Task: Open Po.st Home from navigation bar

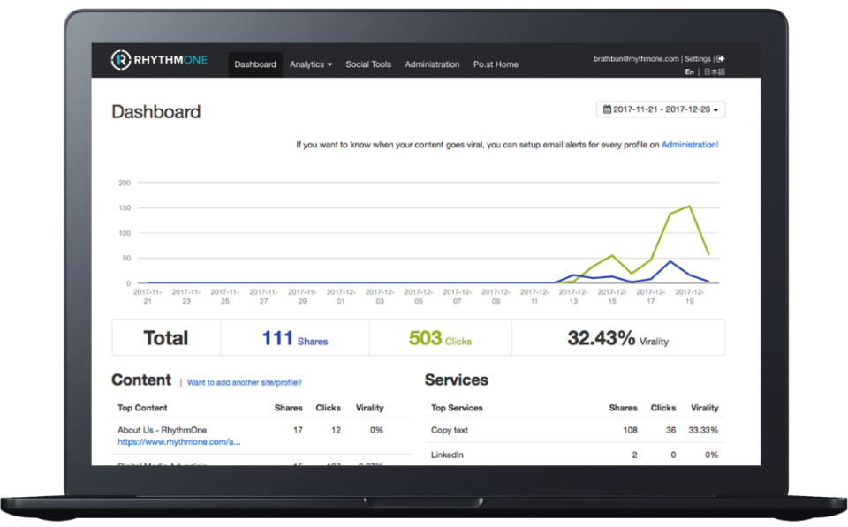Action: (496, 64)
